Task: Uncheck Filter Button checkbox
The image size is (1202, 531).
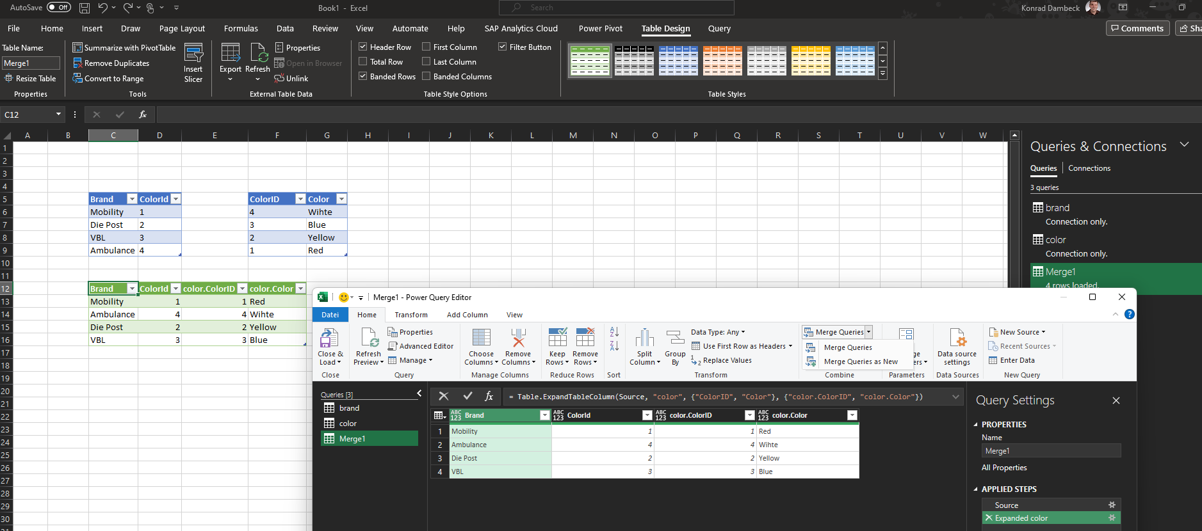Action: (x=502, y=47)
